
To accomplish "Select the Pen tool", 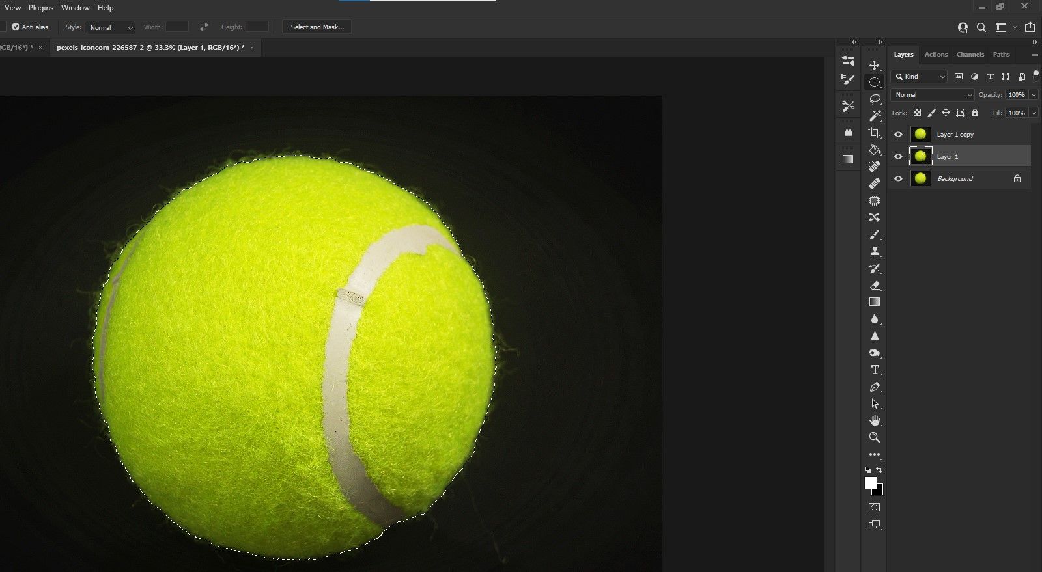I will (875, 387).
